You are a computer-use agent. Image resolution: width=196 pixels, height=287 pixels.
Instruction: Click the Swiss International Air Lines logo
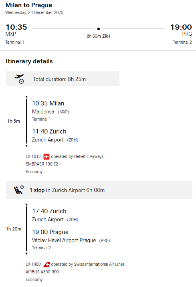pyautogui.click(x=46, y=264)
